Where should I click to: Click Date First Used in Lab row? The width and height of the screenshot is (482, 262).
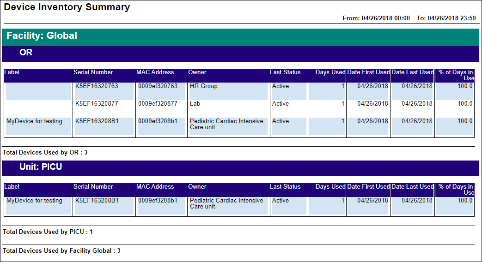372,104
